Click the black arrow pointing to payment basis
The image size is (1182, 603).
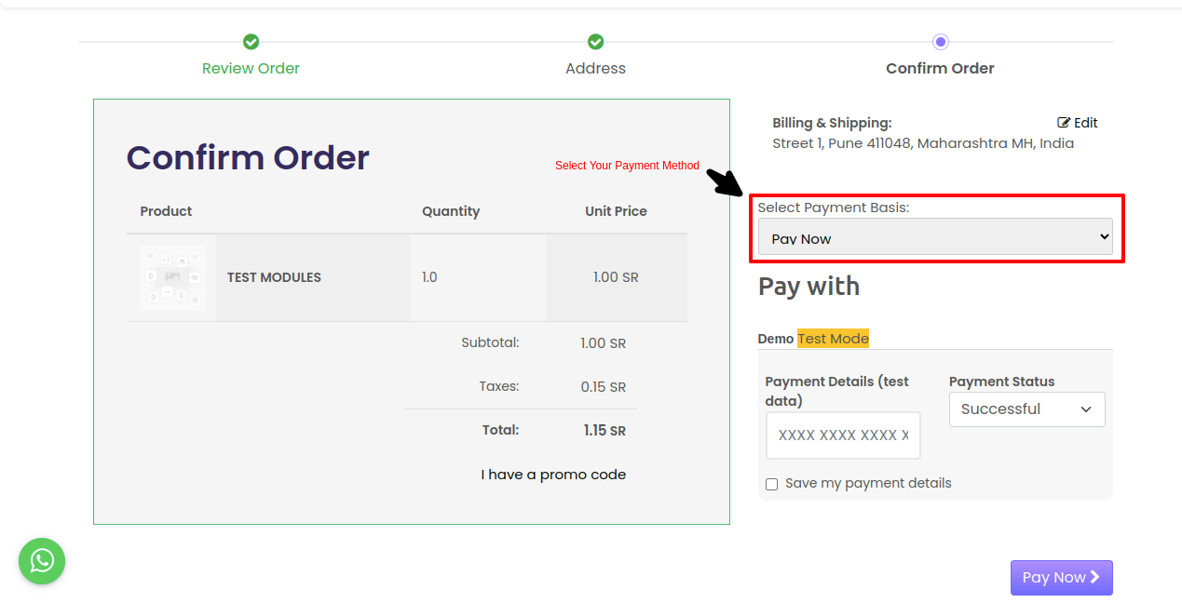(x=723, y=181)
